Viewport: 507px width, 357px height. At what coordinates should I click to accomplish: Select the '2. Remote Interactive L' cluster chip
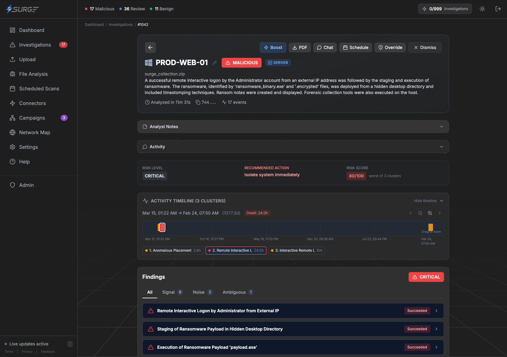click(236, 250)
